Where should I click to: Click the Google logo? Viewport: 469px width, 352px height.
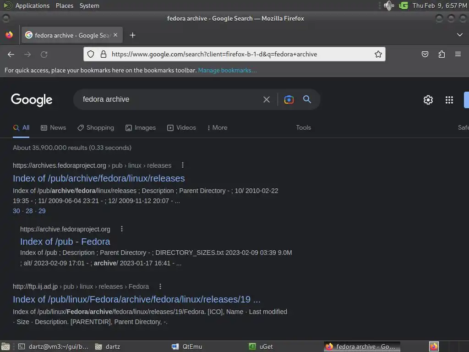32,99
